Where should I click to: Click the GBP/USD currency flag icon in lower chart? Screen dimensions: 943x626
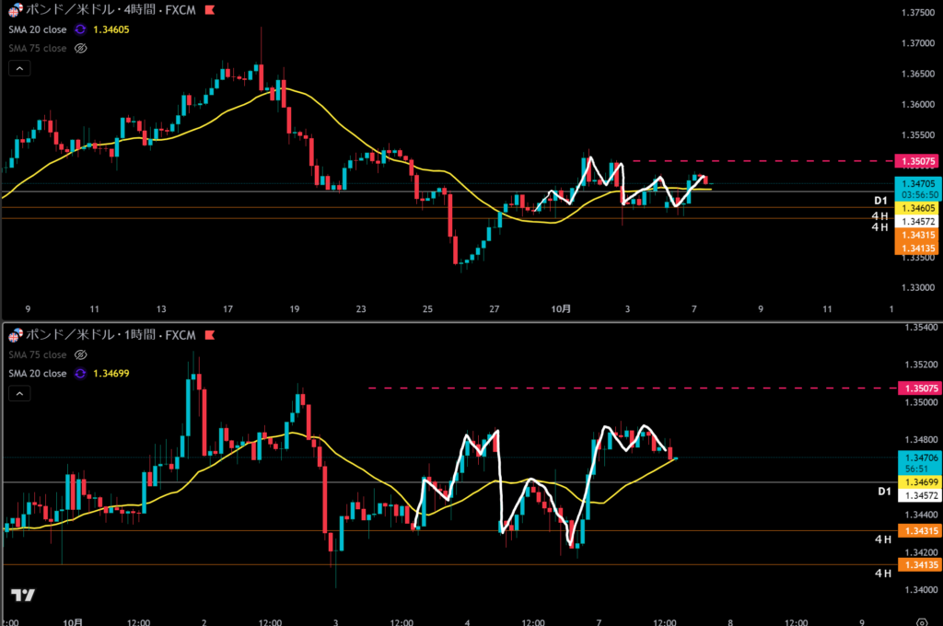[12, 333]
